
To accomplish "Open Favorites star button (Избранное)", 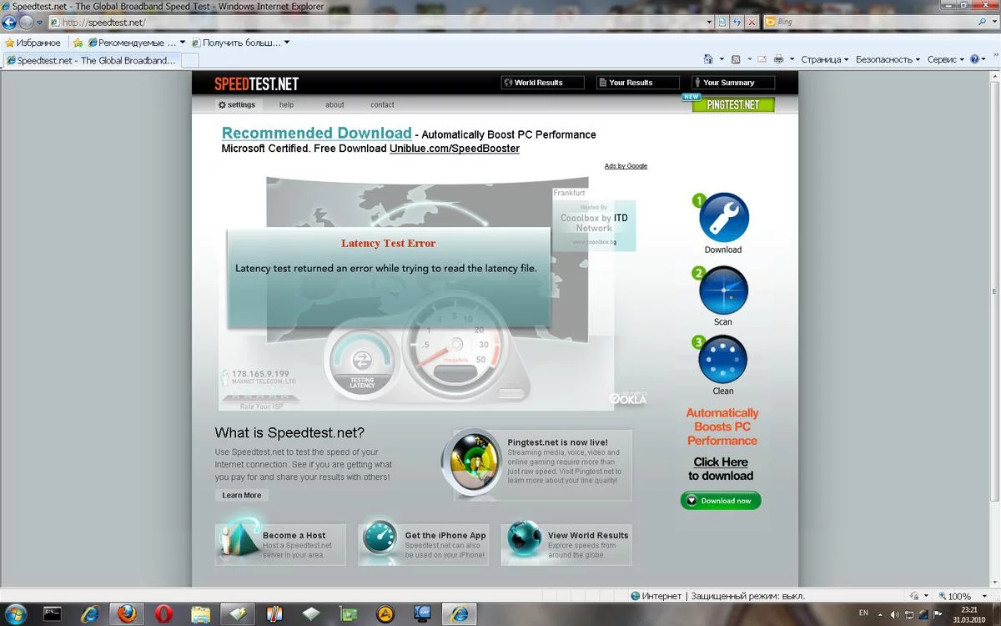I will tap(33, 42).
